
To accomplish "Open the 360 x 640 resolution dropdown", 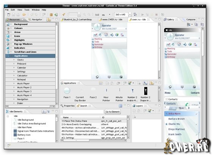I will point(130,15).
